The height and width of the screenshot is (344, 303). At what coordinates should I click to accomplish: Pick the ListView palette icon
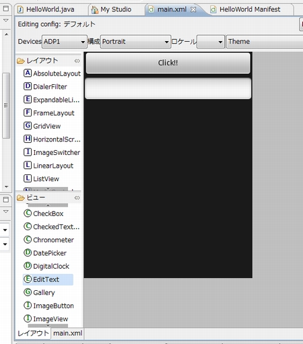[28, 178]
